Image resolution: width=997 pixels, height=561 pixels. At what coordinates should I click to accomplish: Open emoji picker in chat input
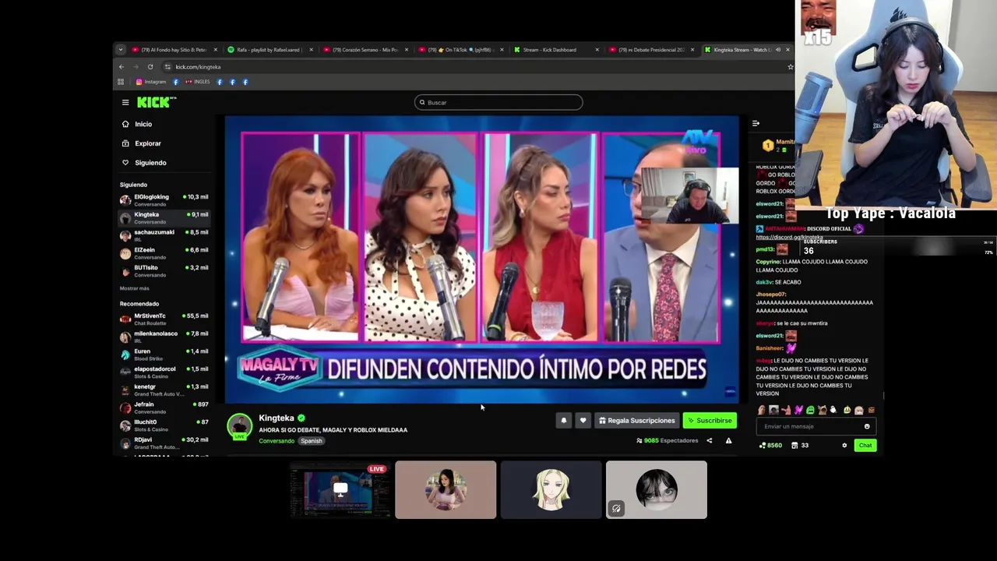coord(867,426)
